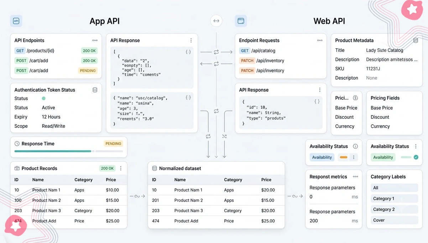Click the bidirectional arrows circle between APIs

tap(216, 21)
